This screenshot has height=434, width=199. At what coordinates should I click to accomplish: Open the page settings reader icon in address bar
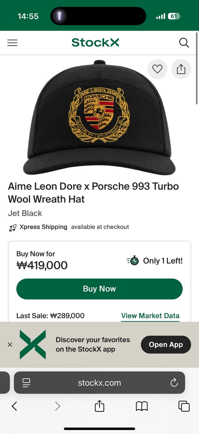(26, 383)
